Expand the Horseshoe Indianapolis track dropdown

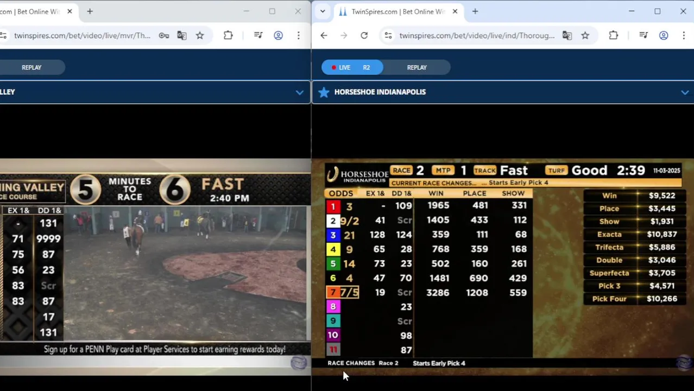(685, 92)
